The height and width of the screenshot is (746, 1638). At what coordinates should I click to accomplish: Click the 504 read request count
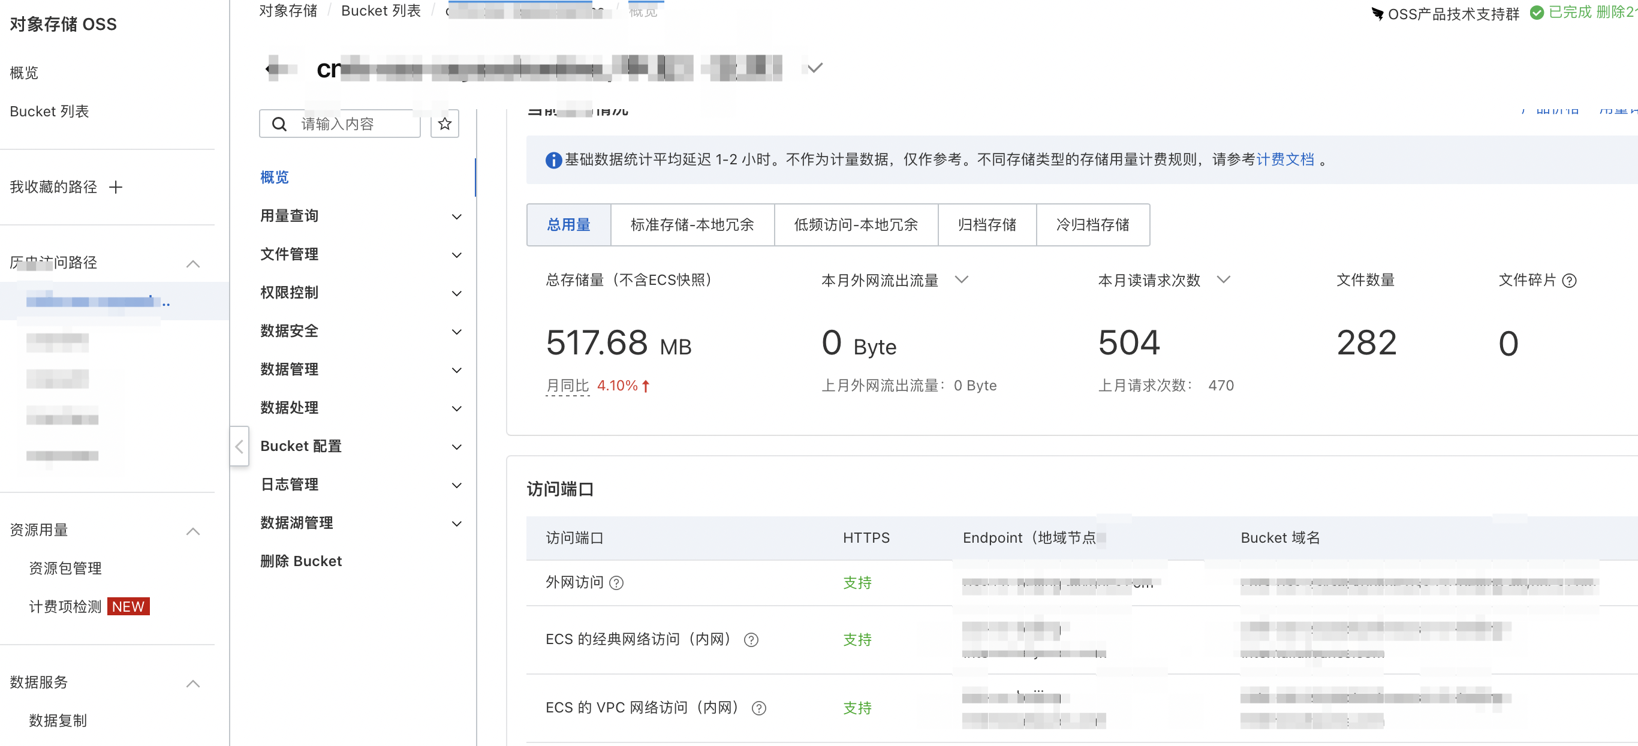pyautogui.click(x=1128, y=343)
